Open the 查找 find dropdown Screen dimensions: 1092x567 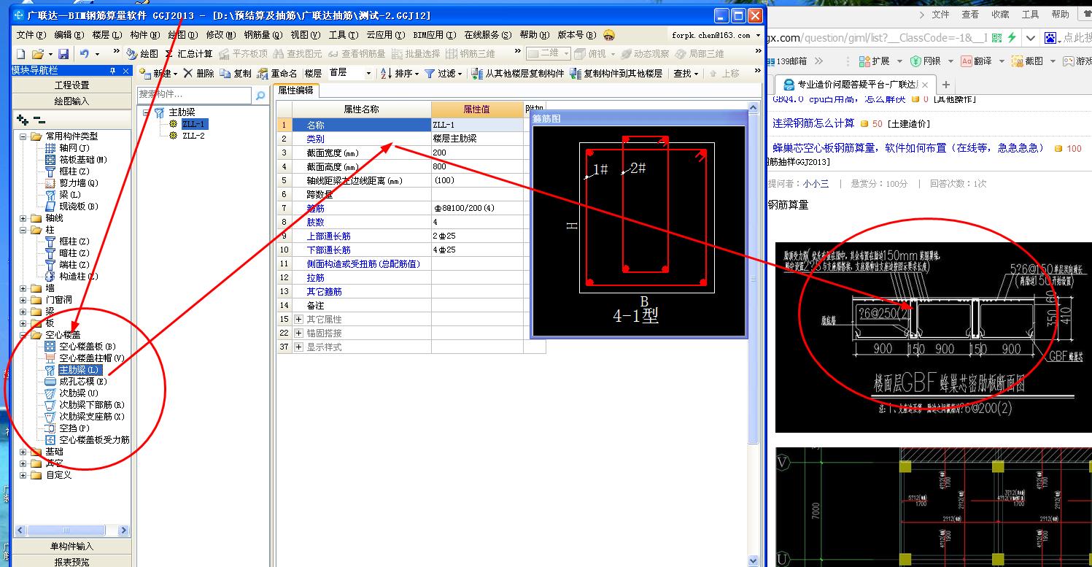pyautogui.click(x=686, y=74)
